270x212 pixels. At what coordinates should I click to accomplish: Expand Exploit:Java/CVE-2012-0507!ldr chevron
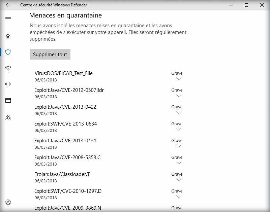click(179, 96)
